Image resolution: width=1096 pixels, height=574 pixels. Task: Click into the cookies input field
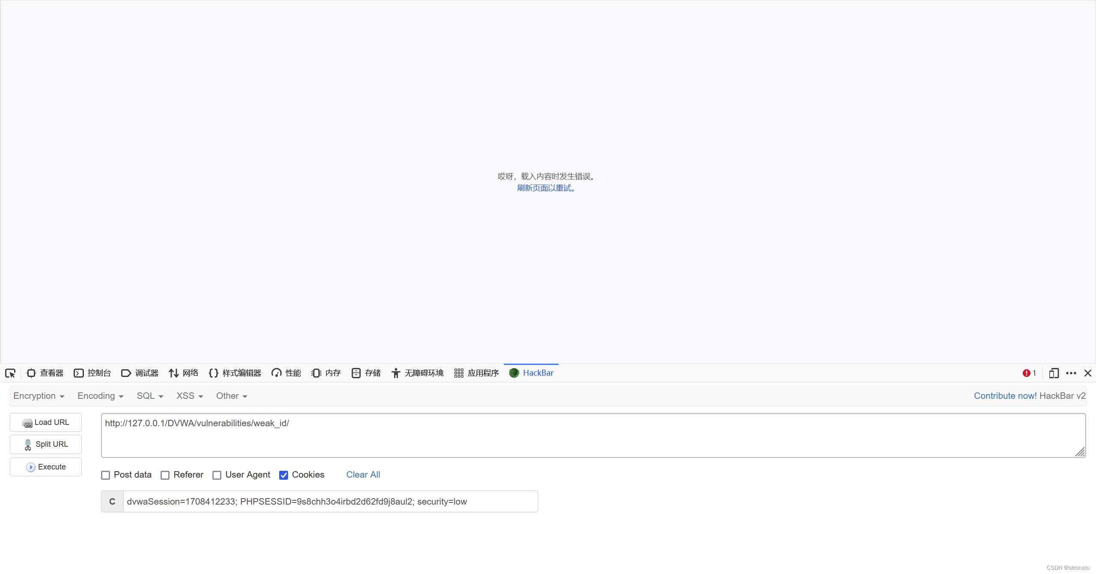click(x=330, y=502)
